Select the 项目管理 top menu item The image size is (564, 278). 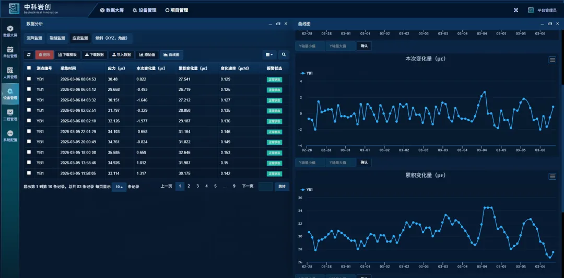pyautogui.click(x=177, y=10)
